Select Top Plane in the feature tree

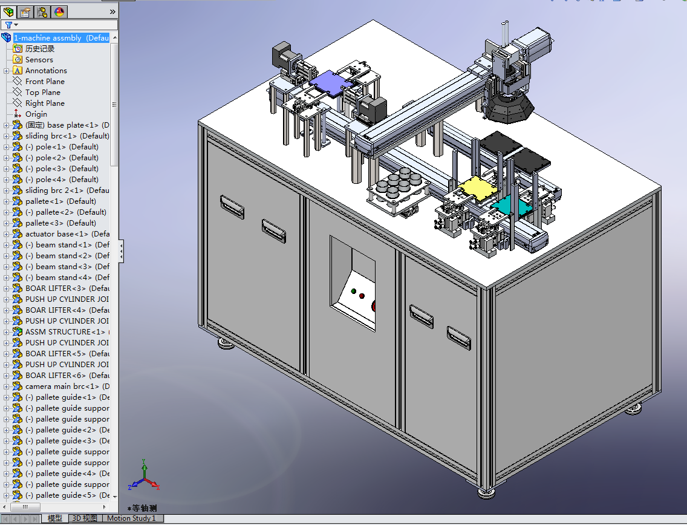pos(42,93)
